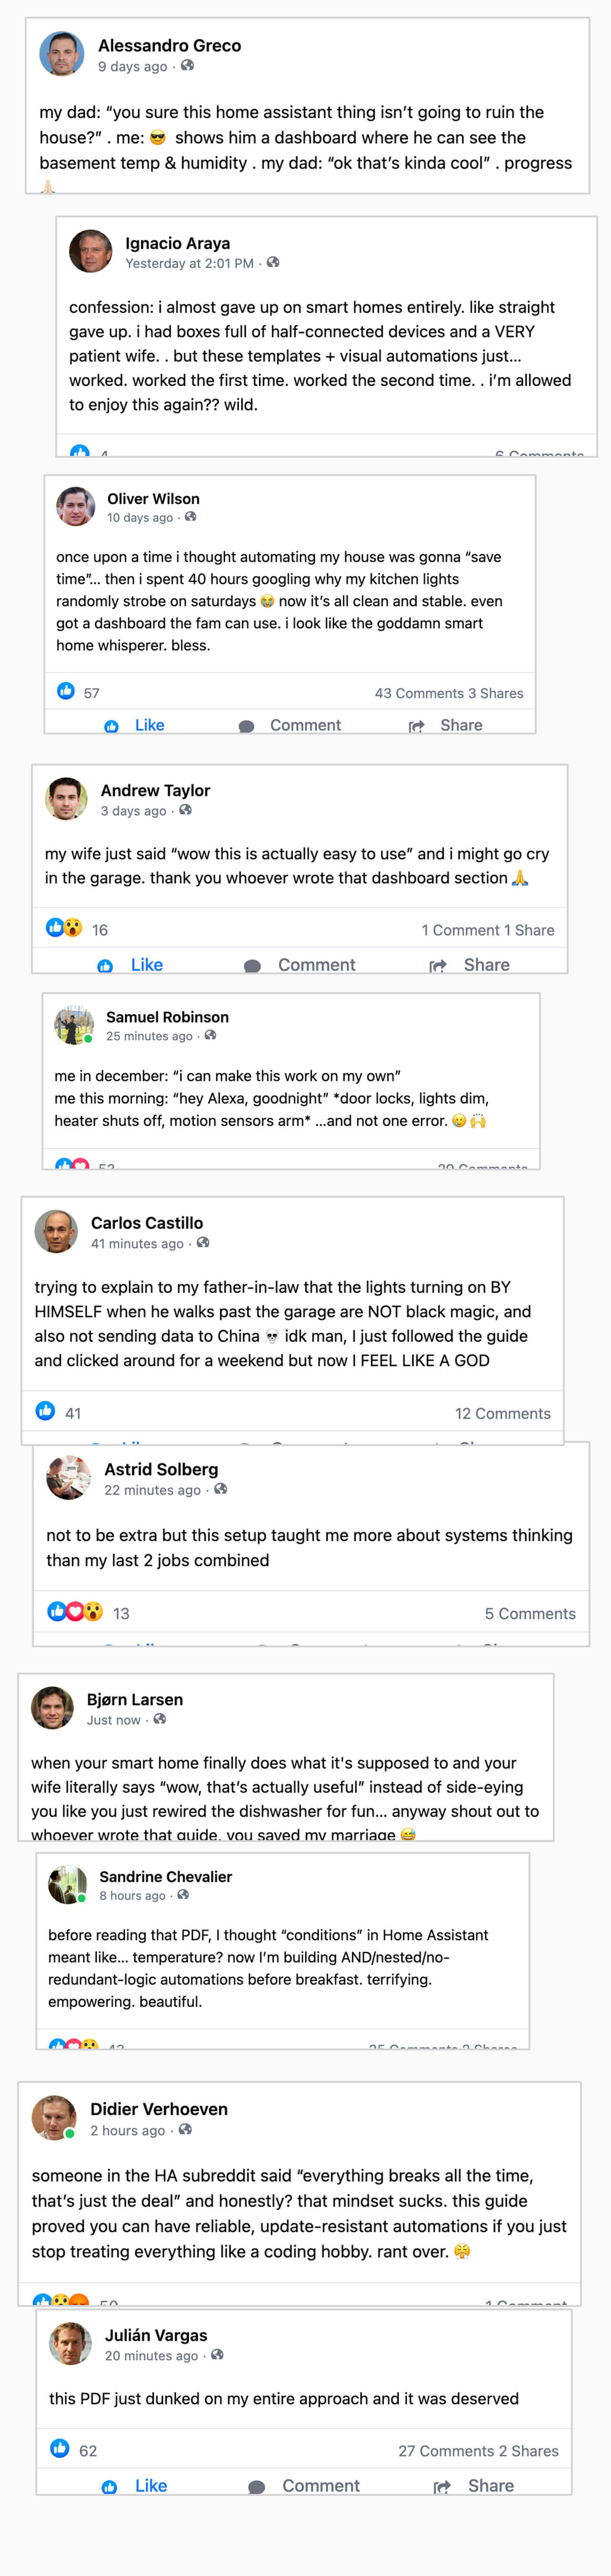611x2576 pixels.
Task: Click the Like thumb on Julián Vargas's post
Action: tap(110, 2486)
